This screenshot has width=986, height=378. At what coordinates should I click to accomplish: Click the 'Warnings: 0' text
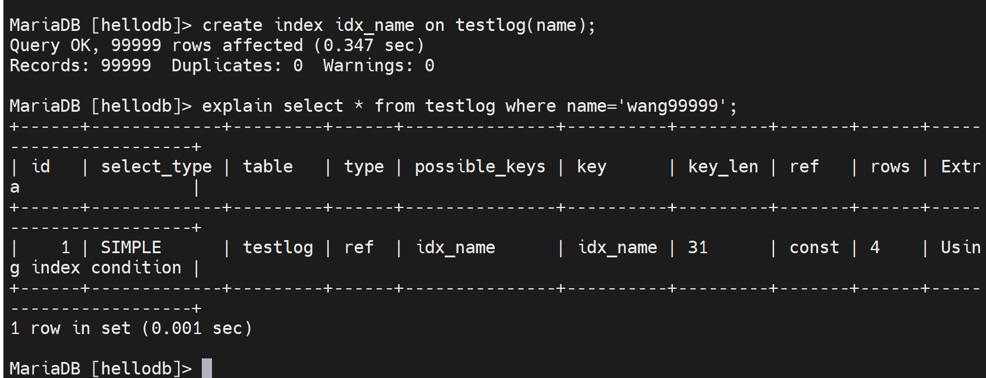[379, 65]
